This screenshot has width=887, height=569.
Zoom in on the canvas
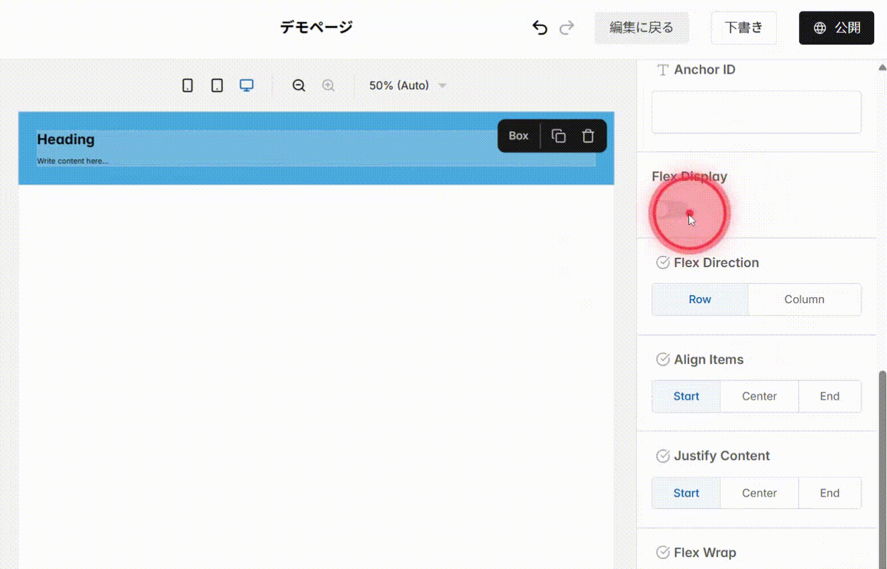coord(328,85)
